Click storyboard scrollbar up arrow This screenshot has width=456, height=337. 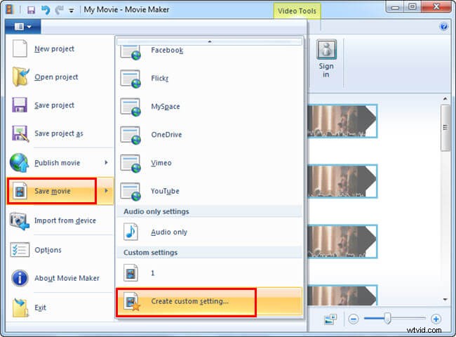click(445, 99)
